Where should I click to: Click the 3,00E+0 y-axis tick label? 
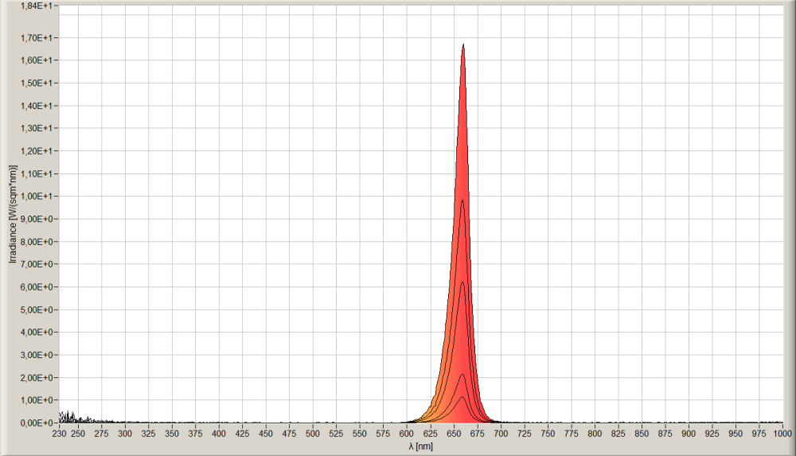click(35, 355)
